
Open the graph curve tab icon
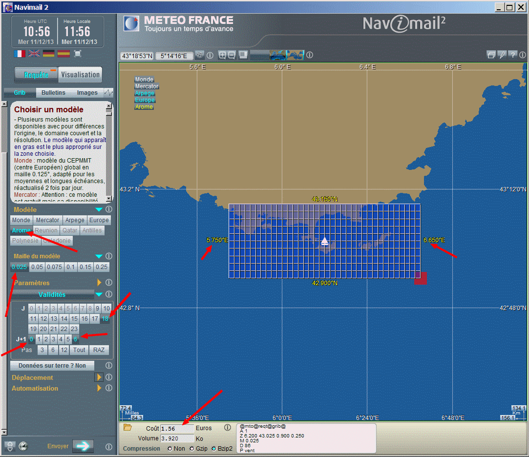coord(108,92)
